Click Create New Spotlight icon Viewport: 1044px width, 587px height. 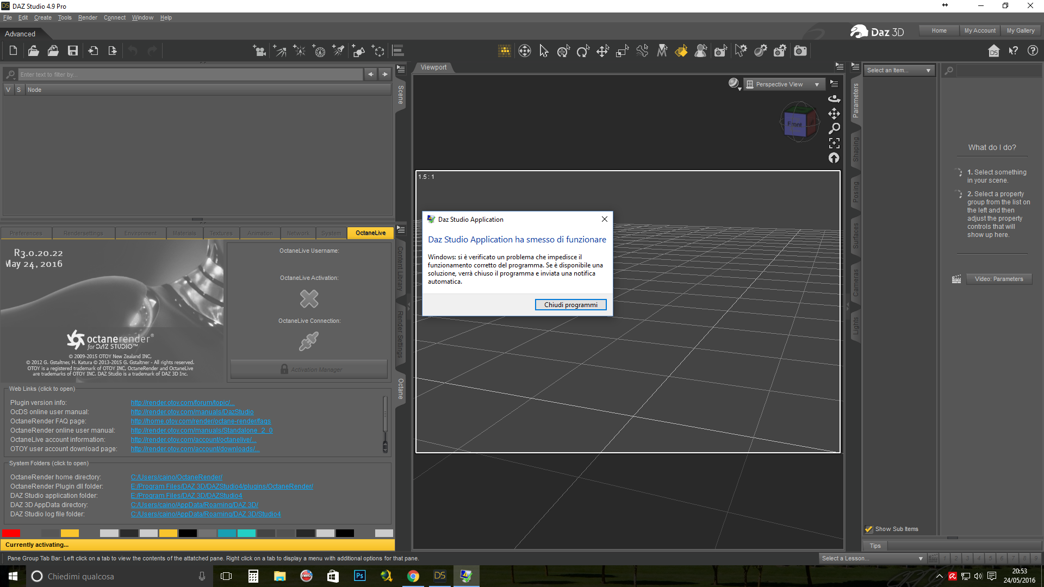(x=338, y=51)
